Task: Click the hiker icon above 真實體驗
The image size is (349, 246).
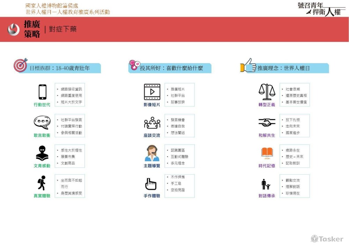Action: pyautogui.click(x=42, y=183)
